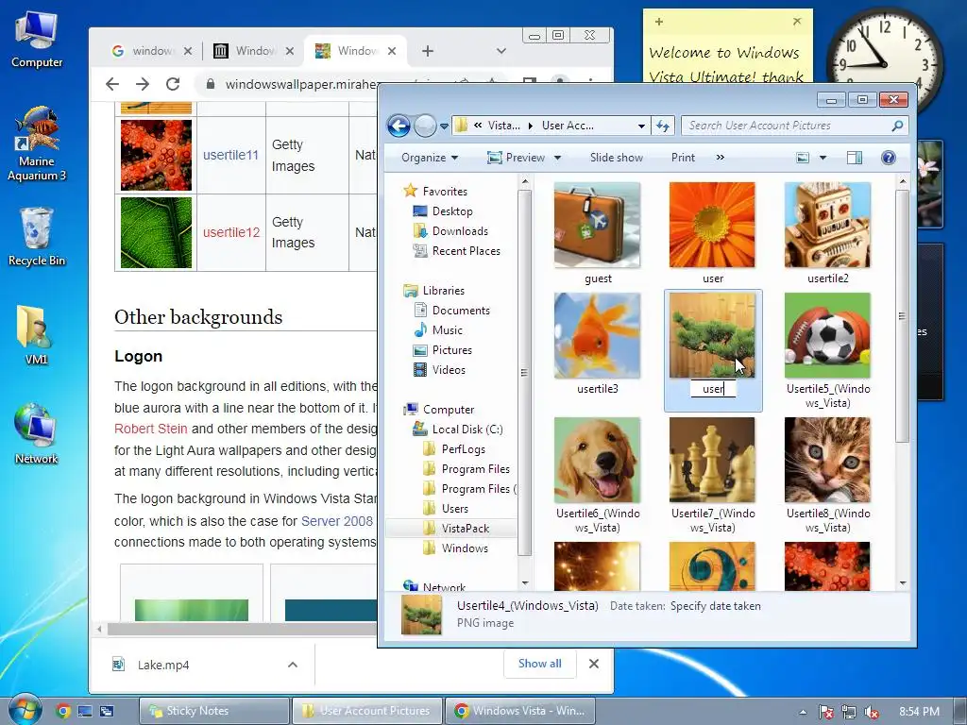Image resolution: width=967 pixels, height=725 pixels.
Task: Add a new sticky note with plus icon
Action: pyautogui.click(x=659, y=22)
